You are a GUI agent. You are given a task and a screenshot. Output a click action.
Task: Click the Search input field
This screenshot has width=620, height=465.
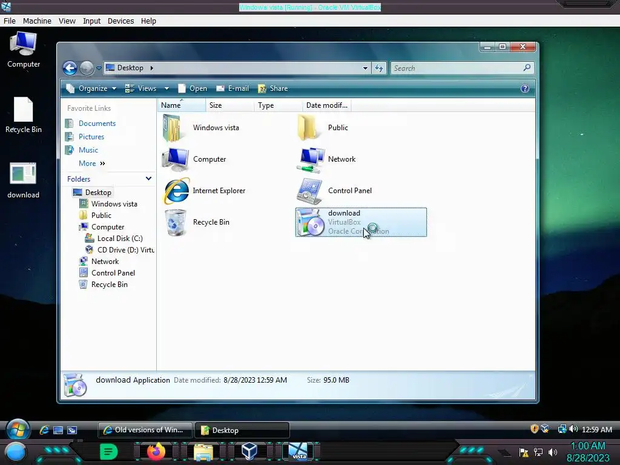[457, 68]
